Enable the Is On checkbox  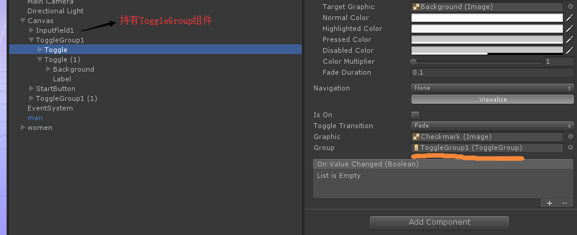point(415,115)
